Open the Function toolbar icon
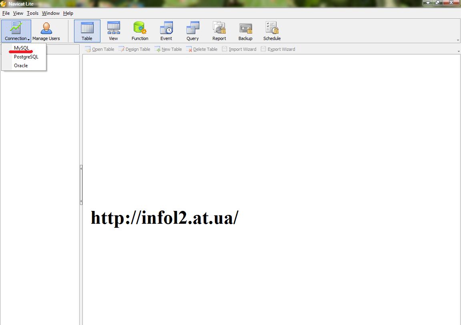Image resolution: width=461 pixels, height=325 pixels. click(140, 31)
